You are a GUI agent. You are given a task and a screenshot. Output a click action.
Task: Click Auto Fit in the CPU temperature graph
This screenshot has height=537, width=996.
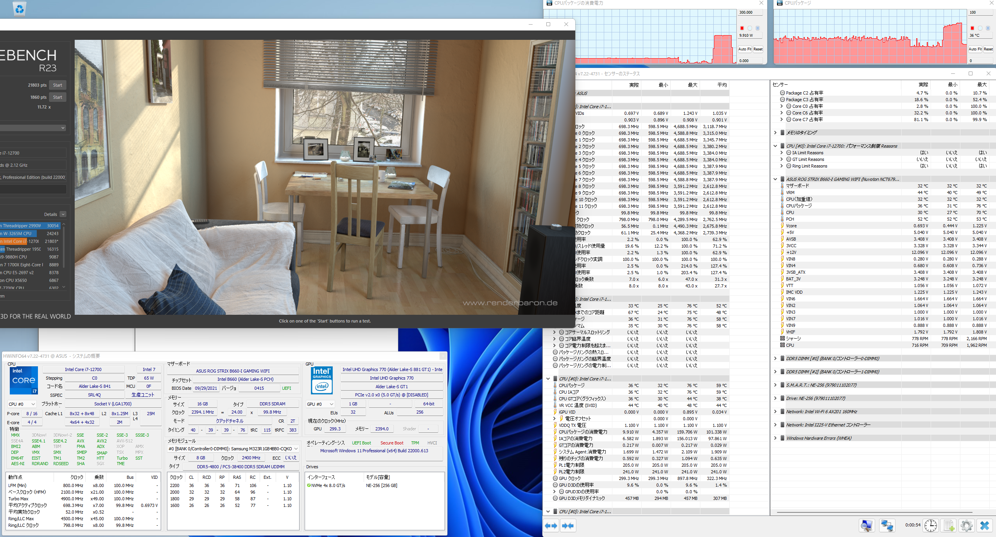[x=975, y=49]
